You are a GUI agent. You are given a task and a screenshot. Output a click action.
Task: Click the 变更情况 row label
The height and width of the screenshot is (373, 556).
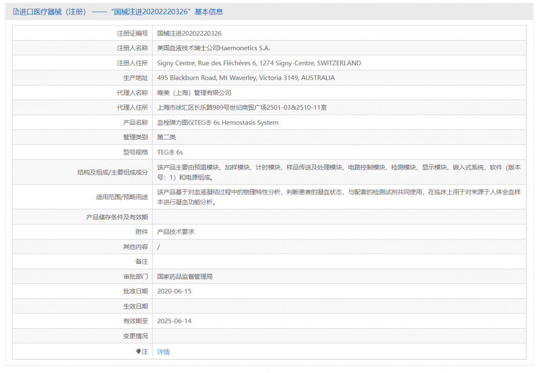point(136,336)
